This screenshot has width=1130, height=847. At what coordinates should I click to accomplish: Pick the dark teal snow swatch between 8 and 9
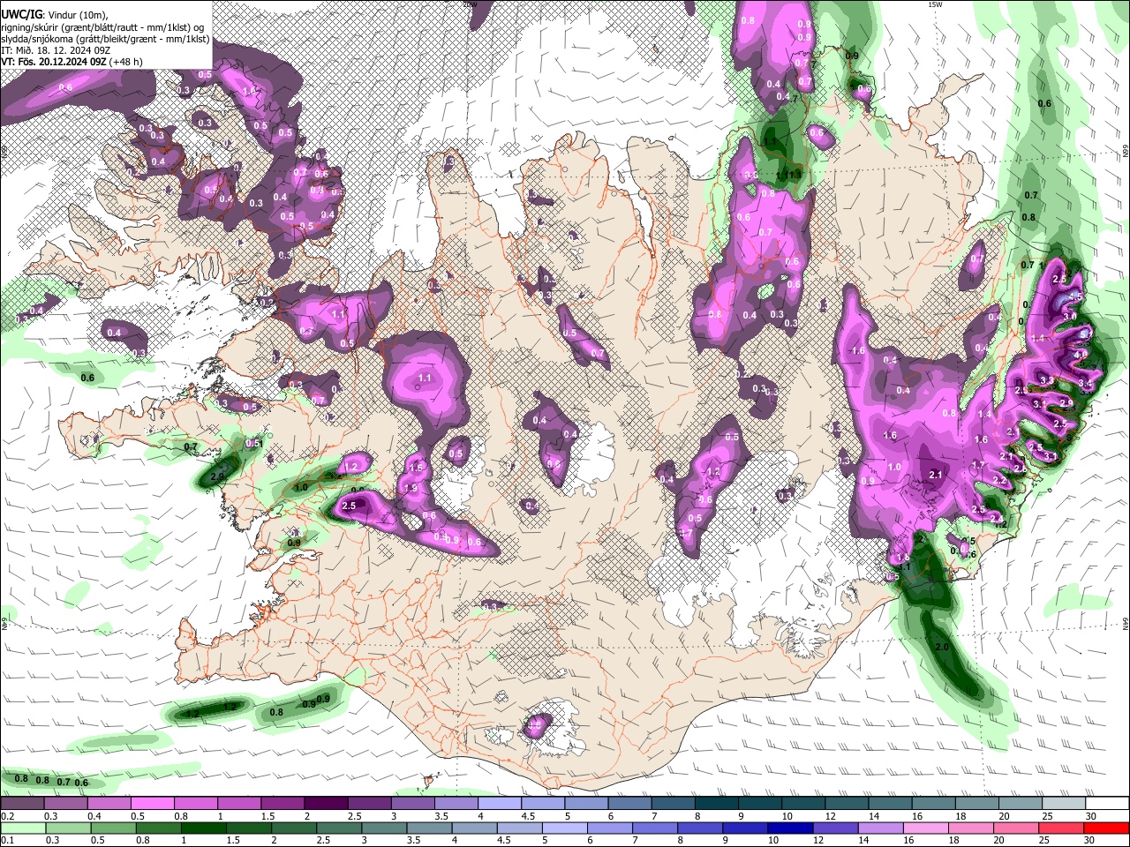[x=716, y=804]
